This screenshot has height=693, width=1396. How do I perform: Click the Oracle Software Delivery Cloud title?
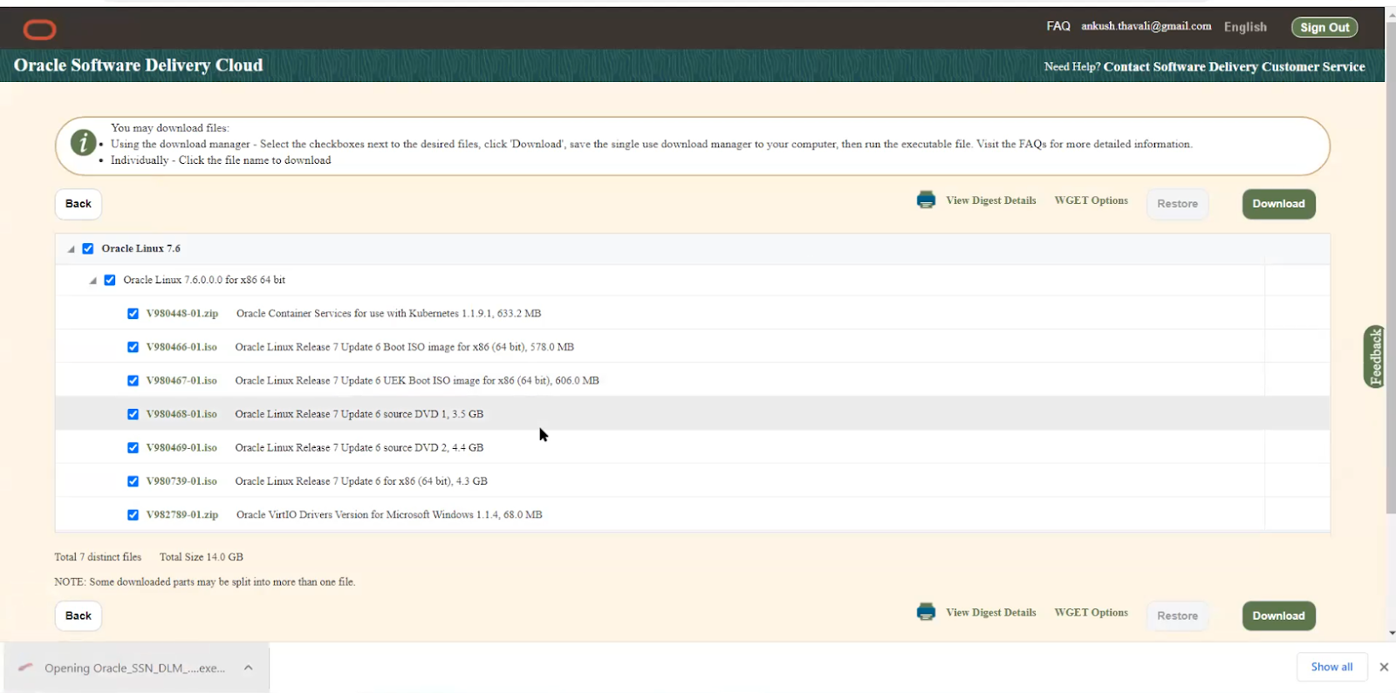coord(138,65)
